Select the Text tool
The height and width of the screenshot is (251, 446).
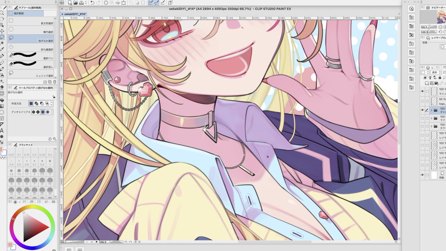coord(2,130)
